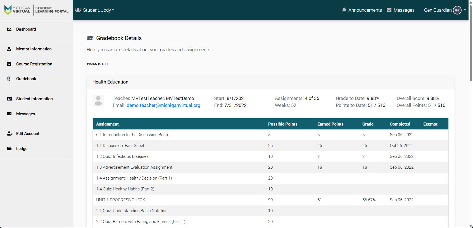Click the Dashboard chart icon
This screenshot has width=473, height=228.
[x=9, y=29]
